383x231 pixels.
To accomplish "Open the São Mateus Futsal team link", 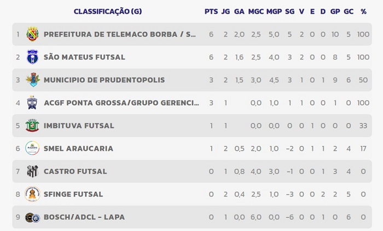I will click(x=84, y=57).
